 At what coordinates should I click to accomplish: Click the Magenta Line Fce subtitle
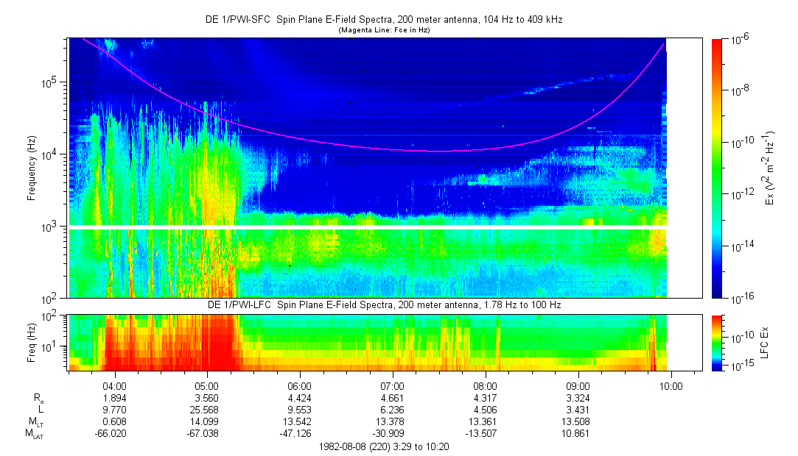click(x=384, y=30)
